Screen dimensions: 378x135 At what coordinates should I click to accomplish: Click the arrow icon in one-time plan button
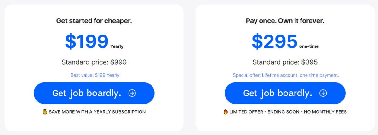pyautogui.click(x=323, y=93)
